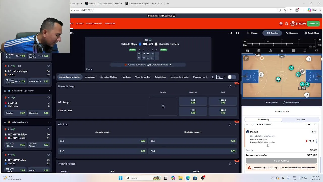Collapse the Total de Puntos section
The image size is (323, 182).
pyautogui.click(x=235, y=164)
